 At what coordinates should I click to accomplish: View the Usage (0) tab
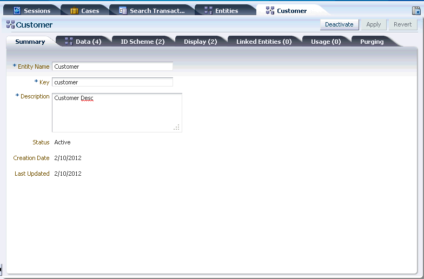pyautogui.click(x=326, y=41)
